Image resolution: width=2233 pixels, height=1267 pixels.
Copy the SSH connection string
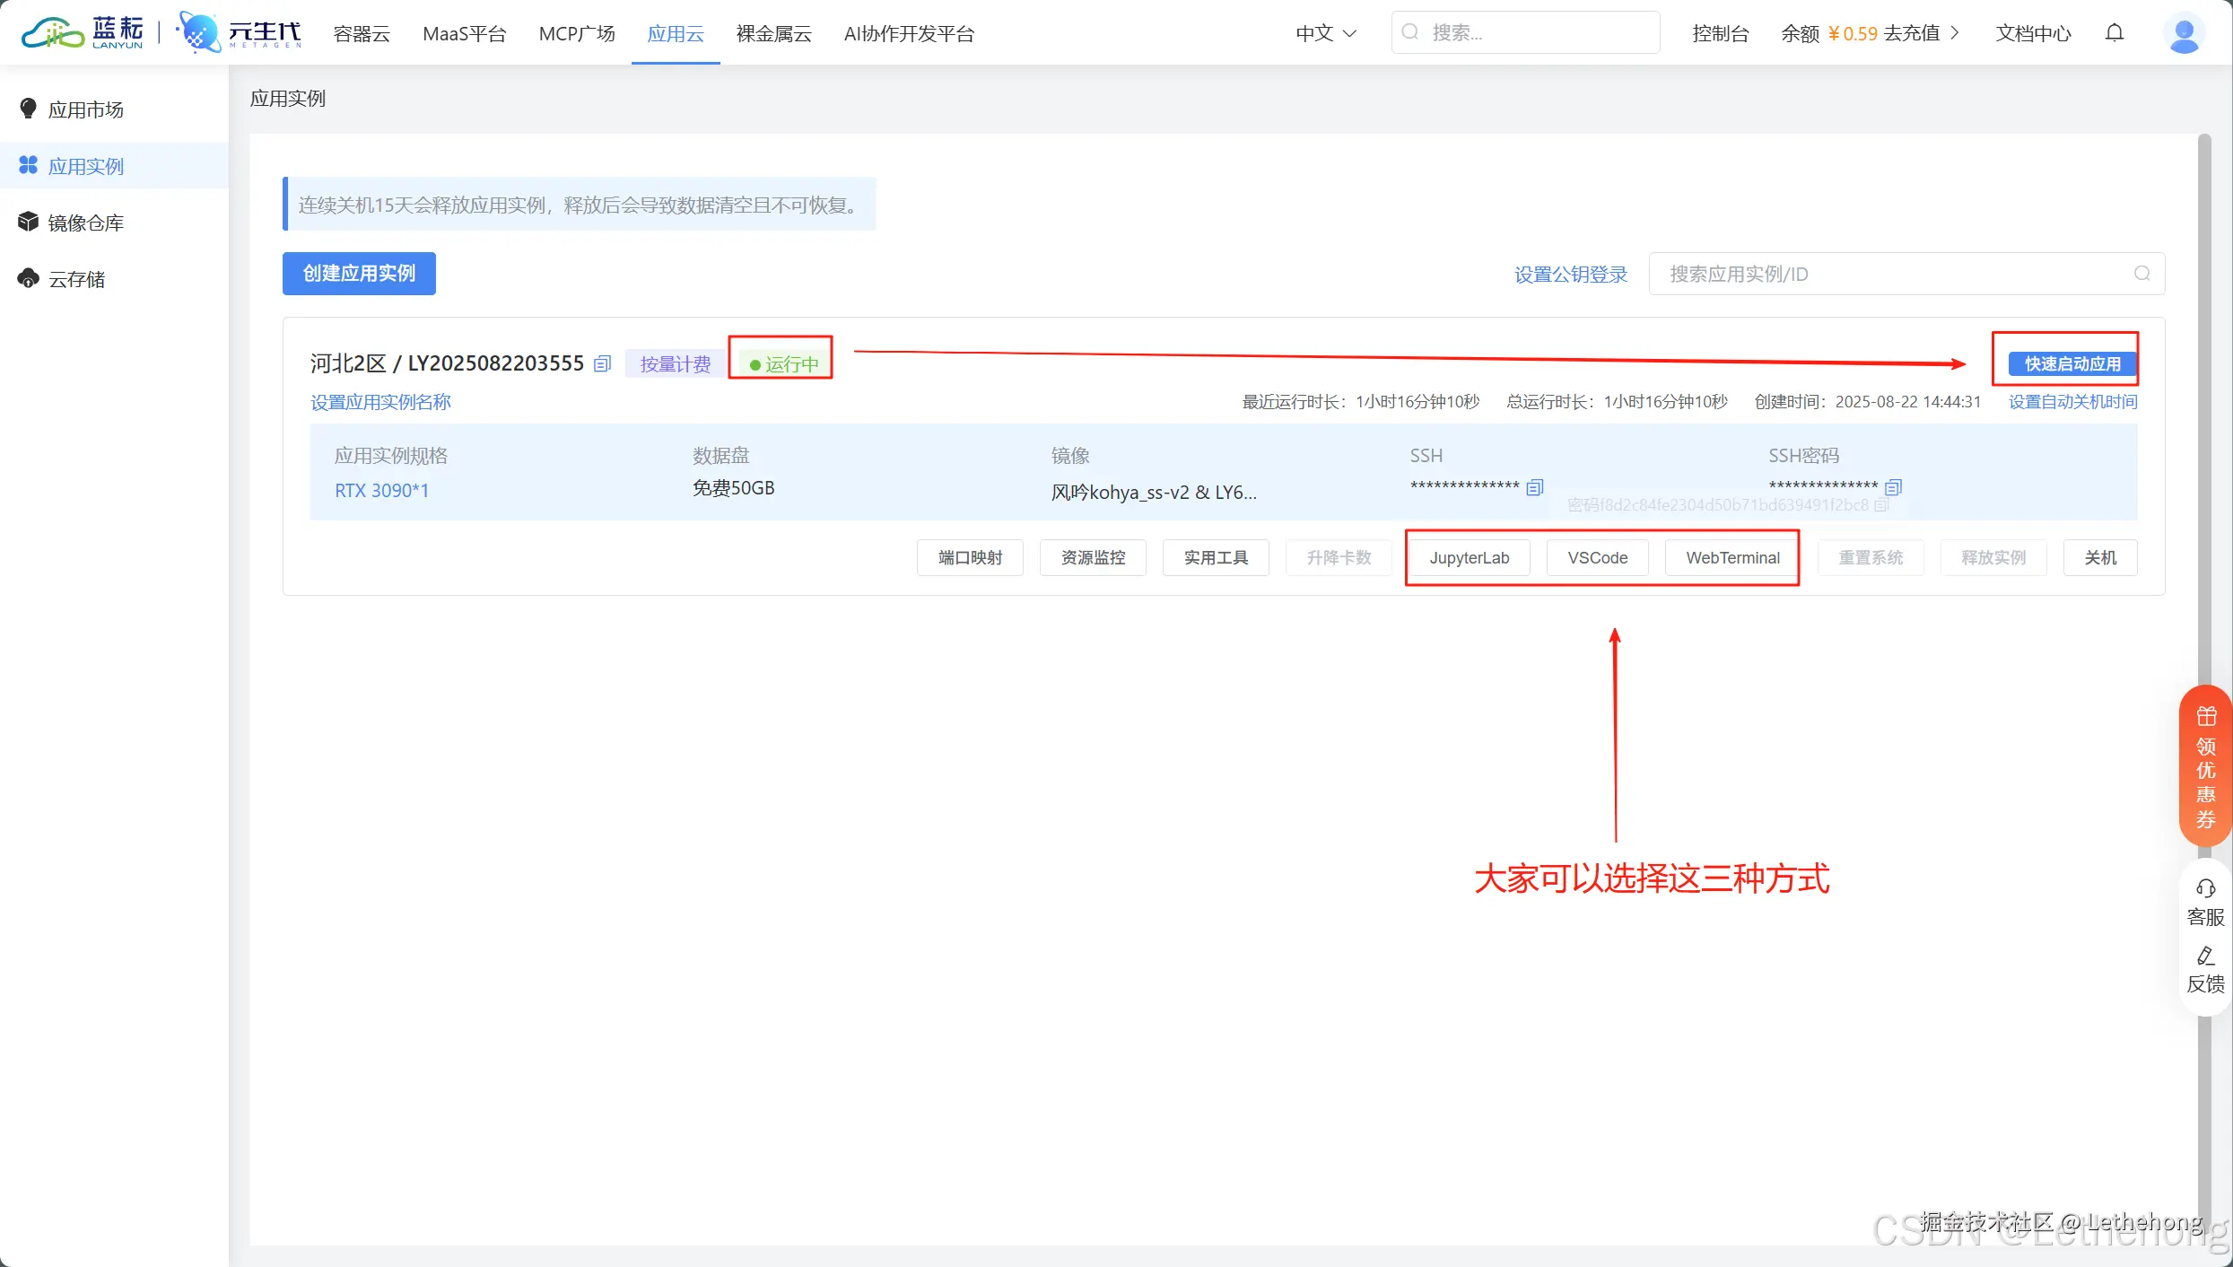[x=1534, y=487]
